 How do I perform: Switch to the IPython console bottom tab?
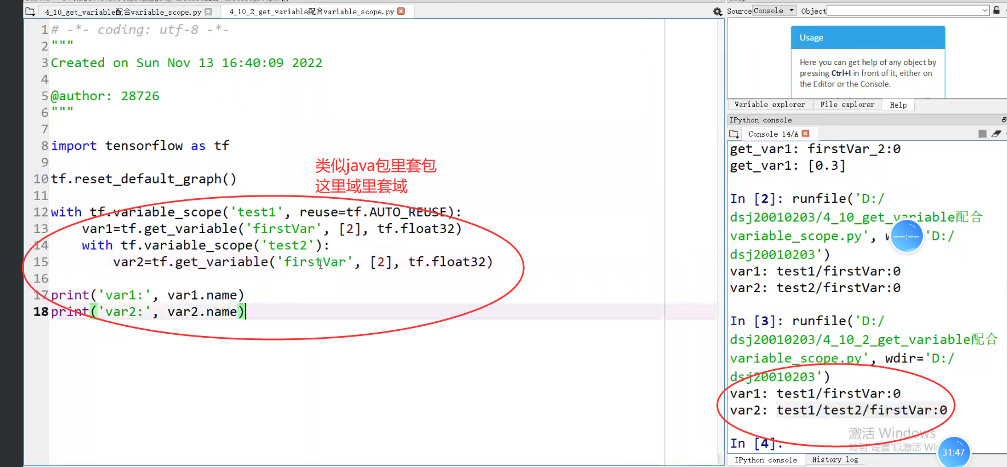point(766,460)
